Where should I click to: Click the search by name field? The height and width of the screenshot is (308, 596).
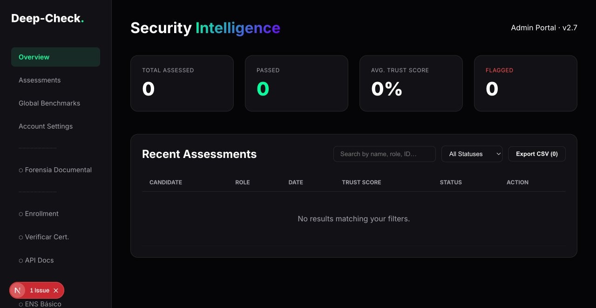click(x=384, y=154)
